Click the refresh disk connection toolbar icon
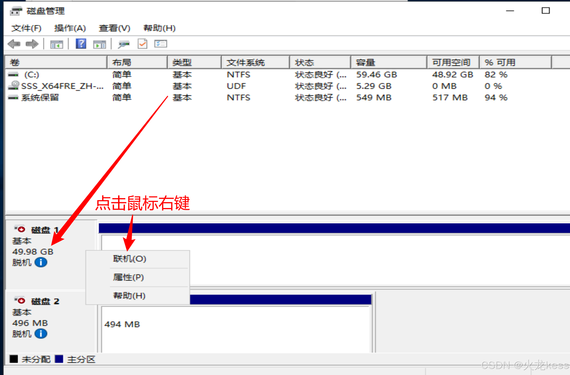The width and height of the screenshot is (570, 375). click(x=124, y=44)
